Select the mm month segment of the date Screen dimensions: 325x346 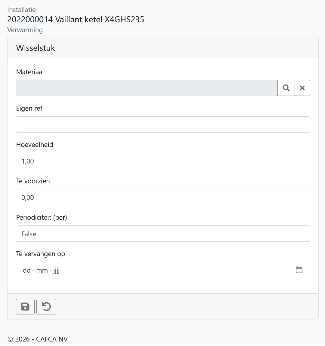42,270
